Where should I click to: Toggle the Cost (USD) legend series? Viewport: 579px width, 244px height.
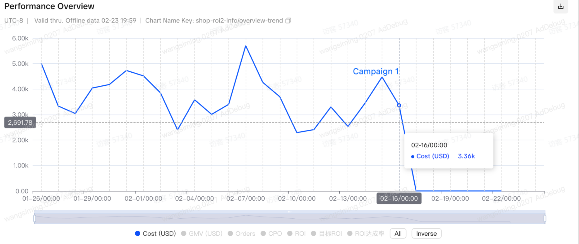[x=155, y=233]
